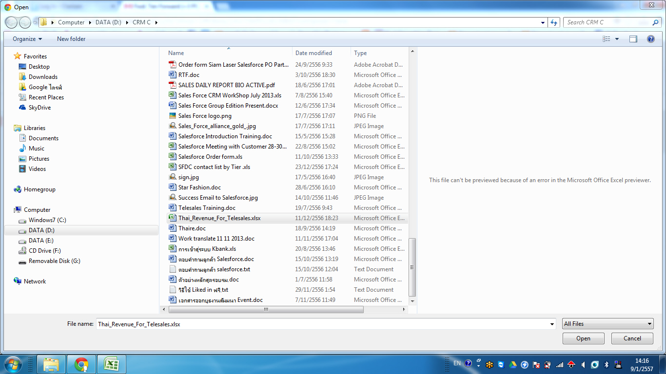Open the change view dropdown arrow

pos(617,39)
